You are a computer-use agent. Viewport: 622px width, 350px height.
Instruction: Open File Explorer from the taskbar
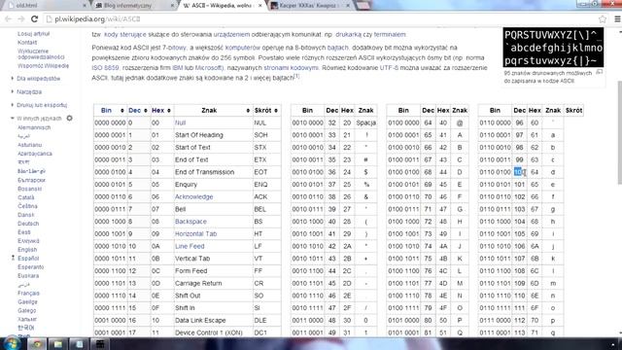pyautogui.click(x=58, y=343)
